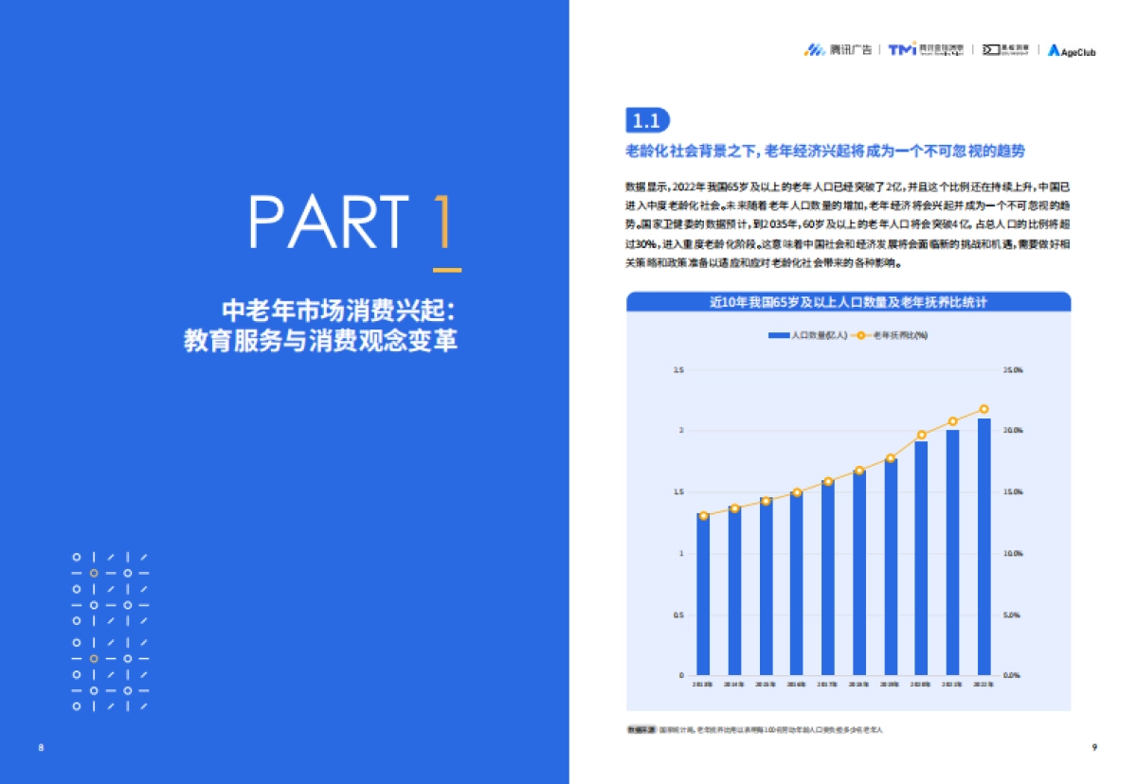
Task: Open the AgeClub logo link
Action: (x=1071, y=52)
